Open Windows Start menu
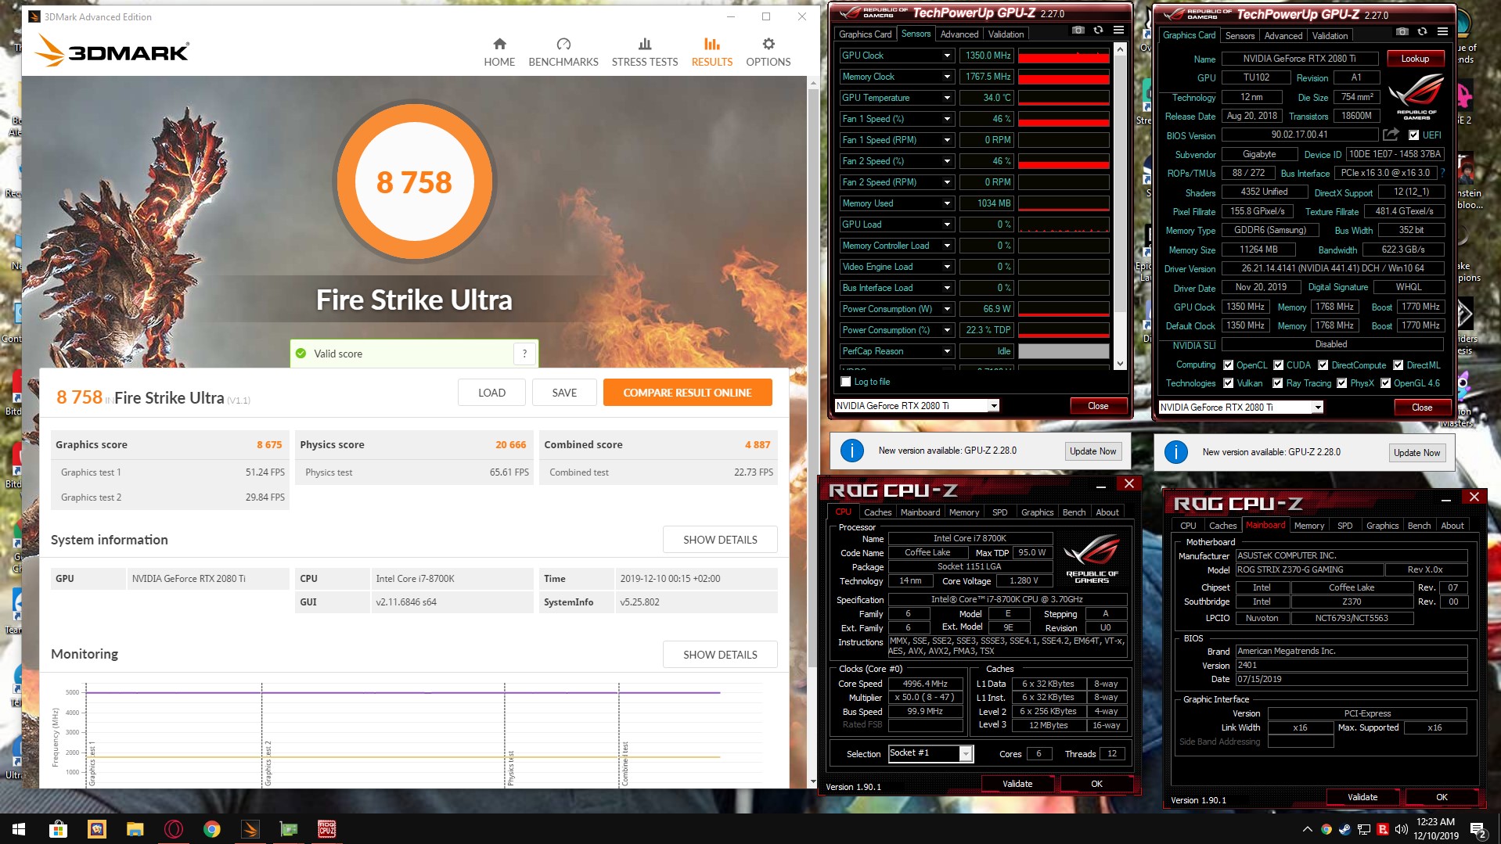The width and height of the screenshot is (1501, 844). tap(19, 829)
